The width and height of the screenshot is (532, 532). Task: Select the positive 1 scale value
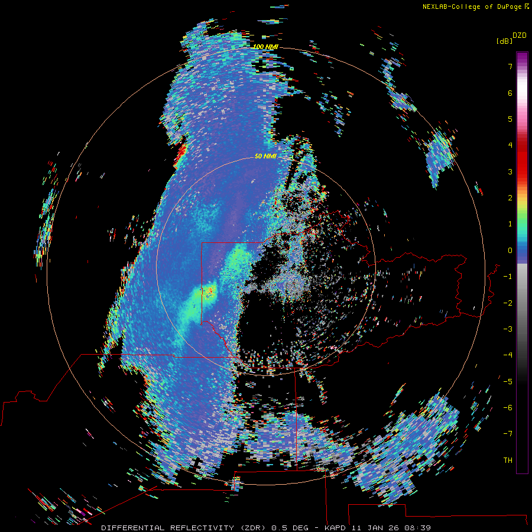pos(510,224)
